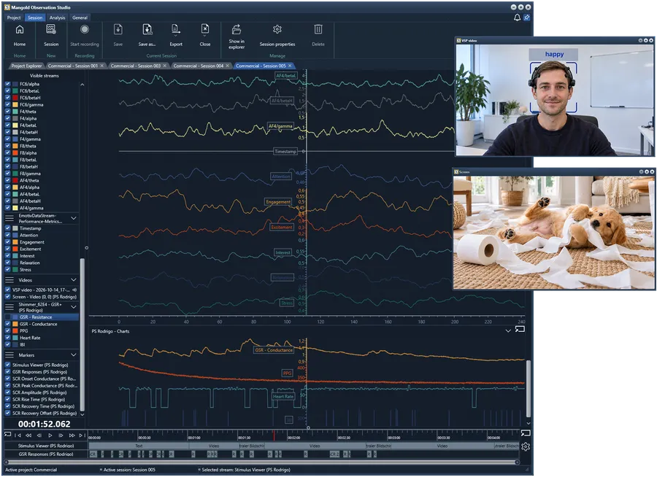Click the hamburger grip icon beside Videos
657x480 pixels.
tap(9, 280)
